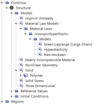
Task: Select Green-Lagrange (Large Strain) tree item
Action: [x=68, y=44]
